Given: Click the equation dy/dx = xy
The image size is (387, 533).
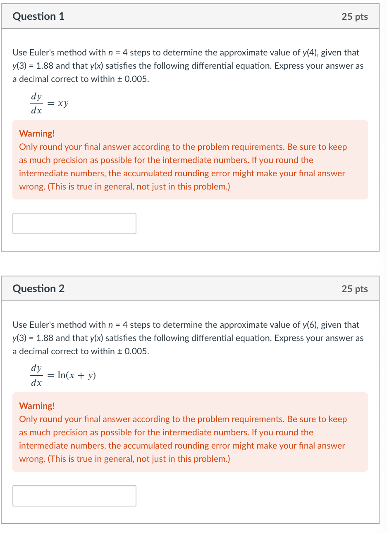Looking at the screenshot, I should (x=50, y=103).
